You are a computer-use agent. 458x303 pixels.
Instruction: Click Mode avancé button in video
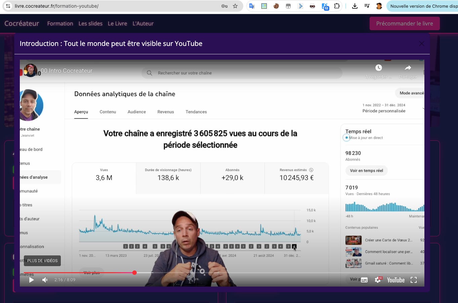coord(410,93)
